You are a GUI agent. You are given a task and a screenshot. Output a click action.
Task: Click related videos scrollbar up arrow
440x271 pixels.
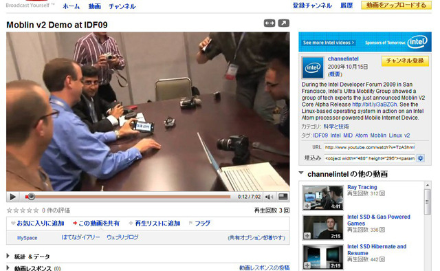point(428,185)
